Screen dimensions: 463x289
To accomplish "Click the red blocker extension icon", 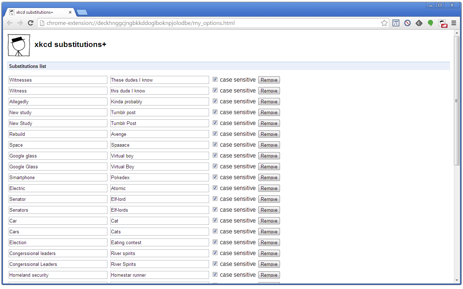I will click(407, 23).
